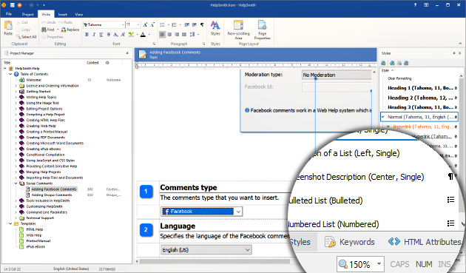Screen dimensions: 466x273
Task: Open the Replace tool in the Editing group
Action: point(70,30)
